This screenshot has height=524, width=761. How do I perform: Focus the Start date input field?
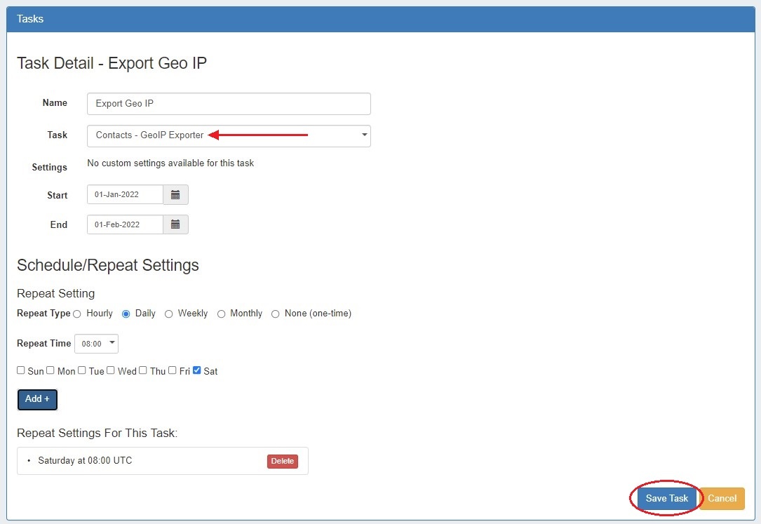pos(125,195)
